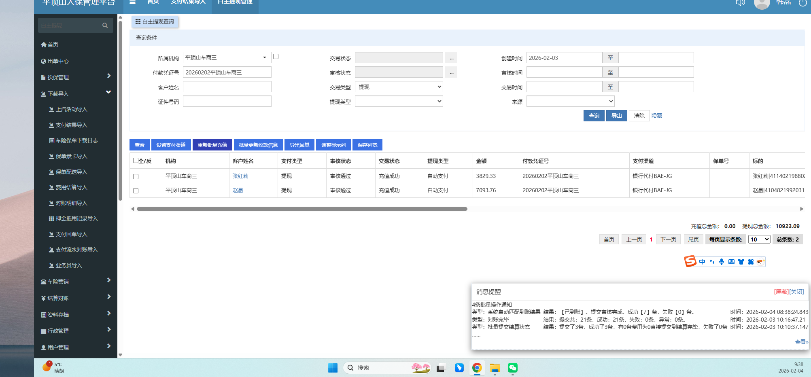Open WeChat from the taskbar

point(513,368)
